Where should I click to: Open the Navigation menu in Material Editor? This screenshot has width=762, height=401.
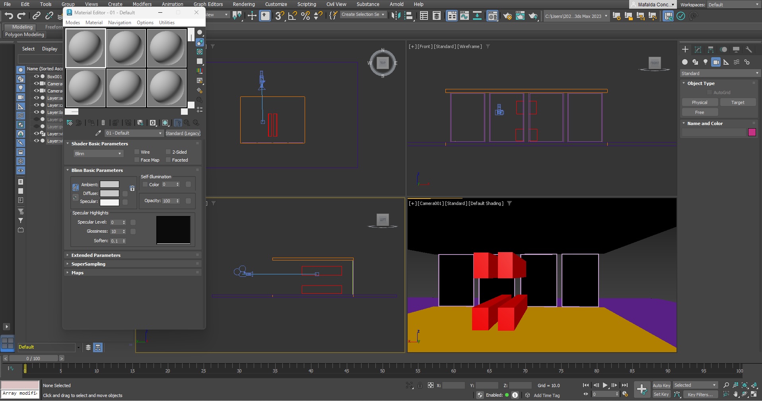(x=119, y=23)
